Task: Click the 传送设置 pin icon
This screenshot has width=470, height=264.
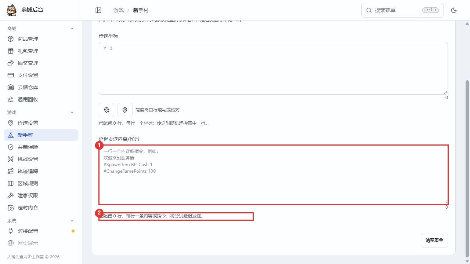Action: tap(11, 123)
